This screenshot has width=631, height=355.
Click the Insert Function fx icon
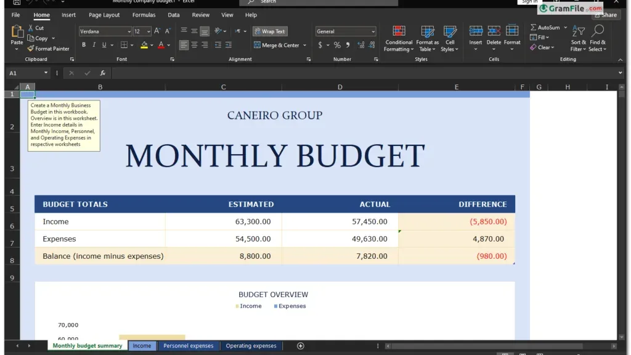coord(103,73)
